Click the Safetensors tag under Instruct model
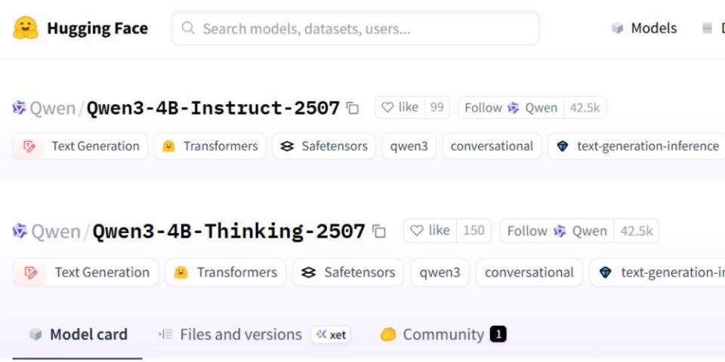 click(324, 146)
